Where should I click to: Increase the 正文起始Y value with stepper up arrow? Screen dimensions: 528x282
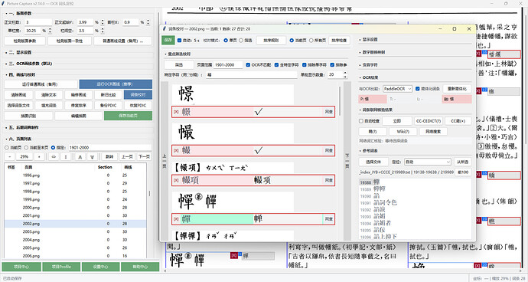(x=103, y=20)
